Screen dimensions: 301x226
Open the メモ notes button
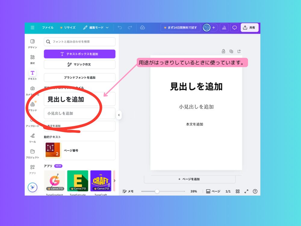click(x=128, y=191)
